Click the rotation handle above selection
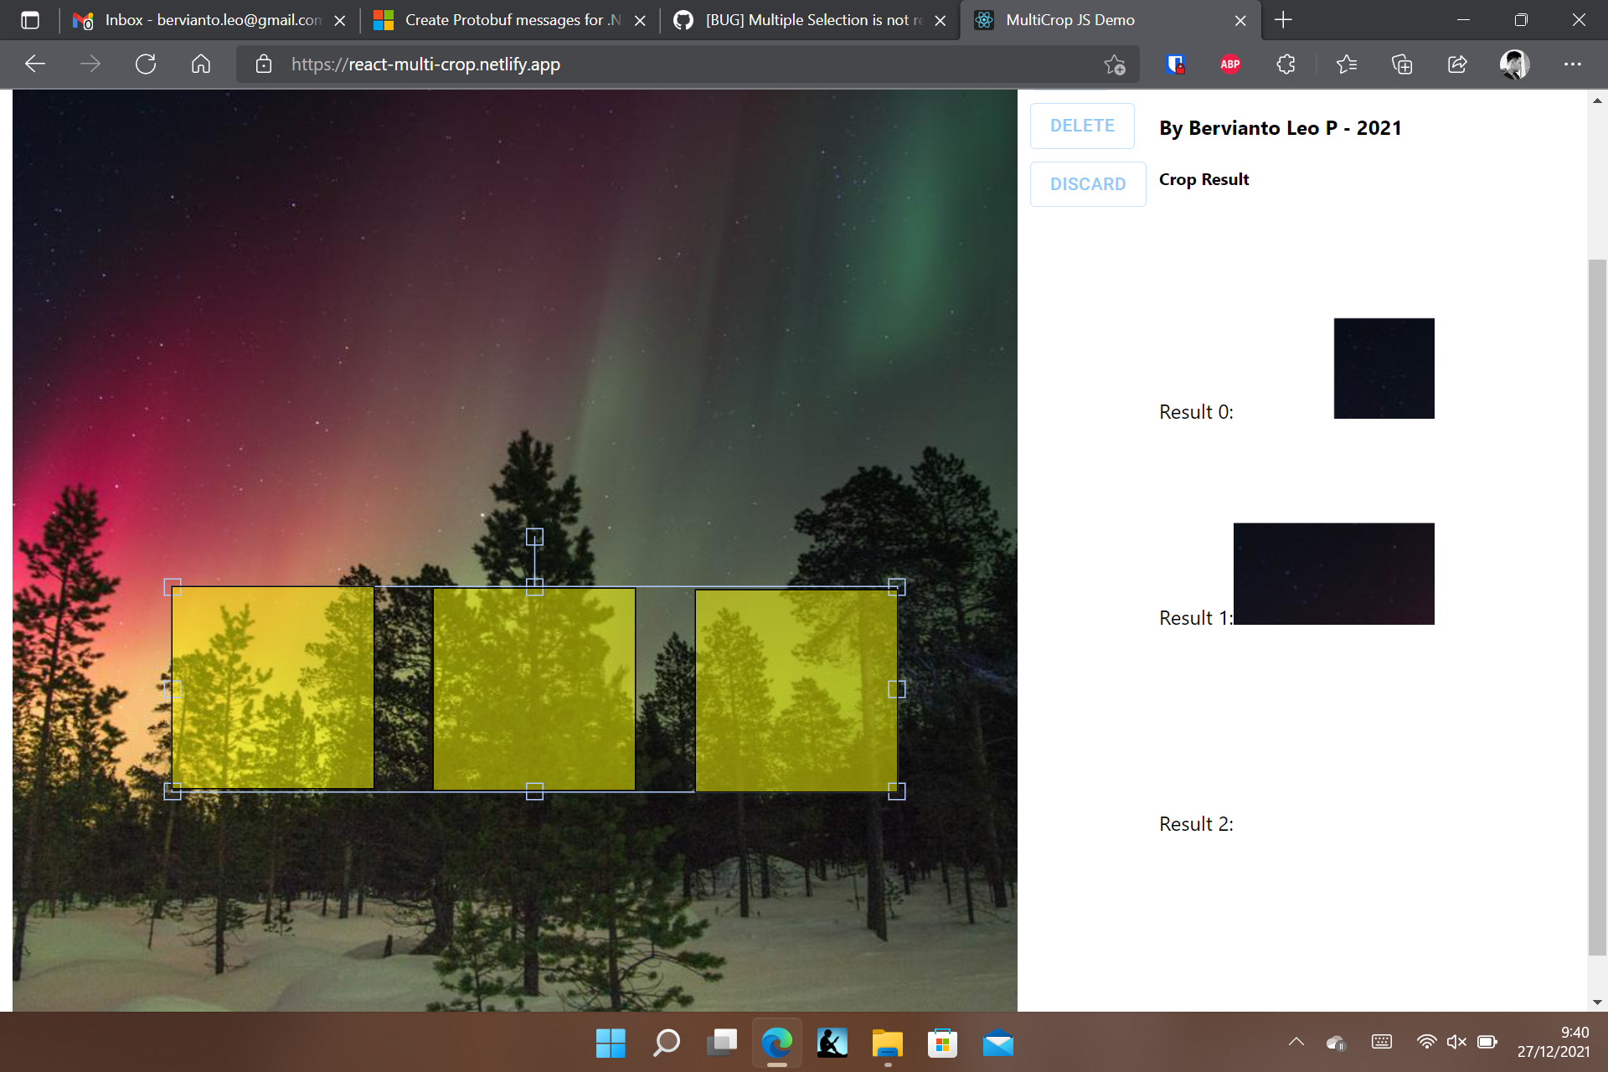 pyautogui.click(x=534, y=537)
